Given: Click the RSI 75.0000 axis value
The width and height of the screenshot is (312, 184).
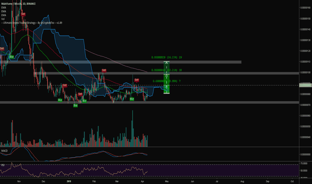Looking at the screenshot, I should 304,163.
